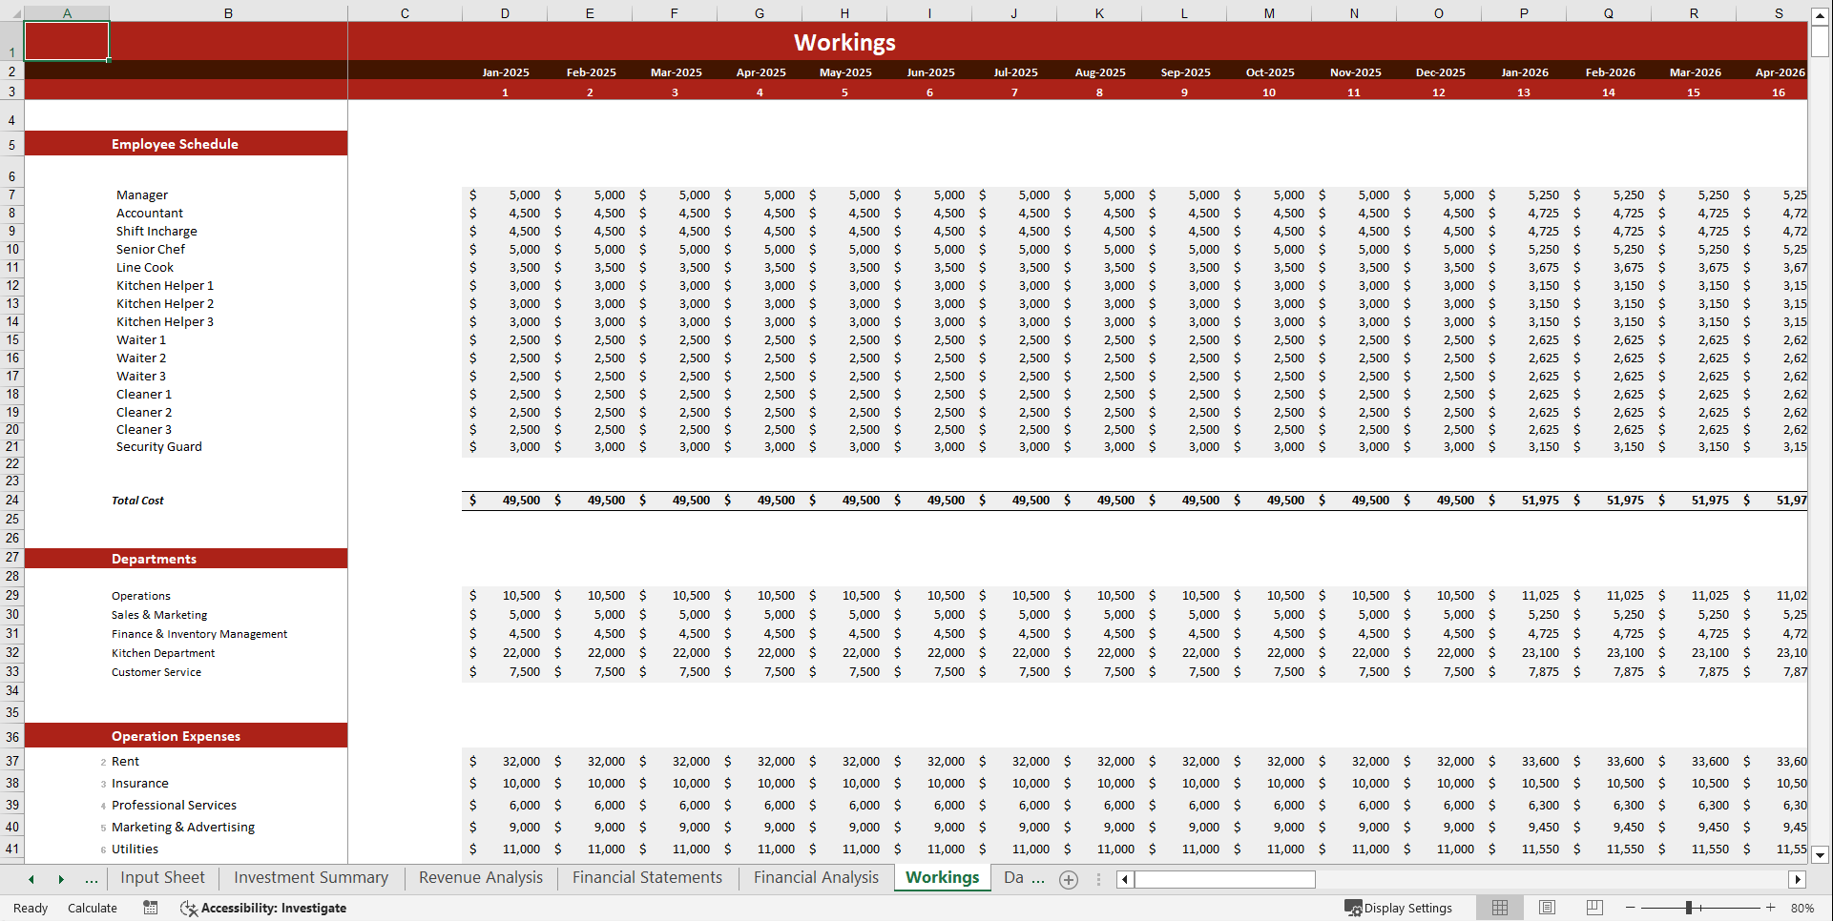
Task: Click the New Sheet plus icon
Action: 1068,879
